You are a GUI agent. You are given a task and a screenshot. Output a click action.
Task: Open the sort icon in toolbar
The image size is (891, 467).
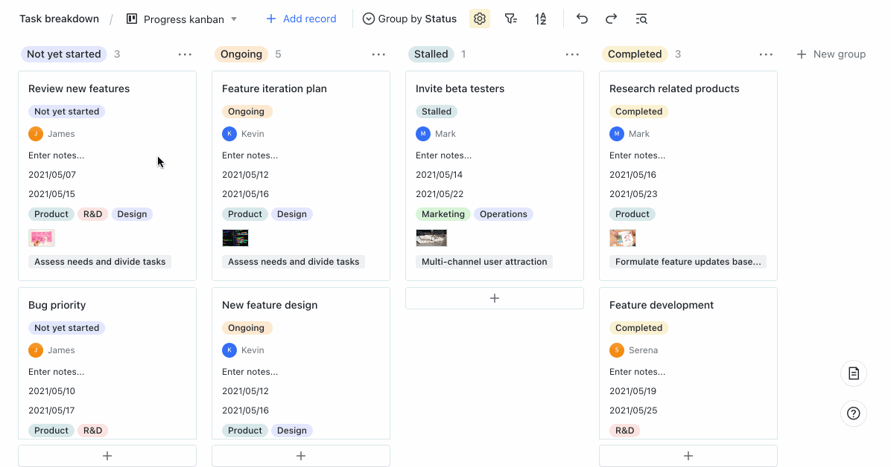[x=540, y=19]
